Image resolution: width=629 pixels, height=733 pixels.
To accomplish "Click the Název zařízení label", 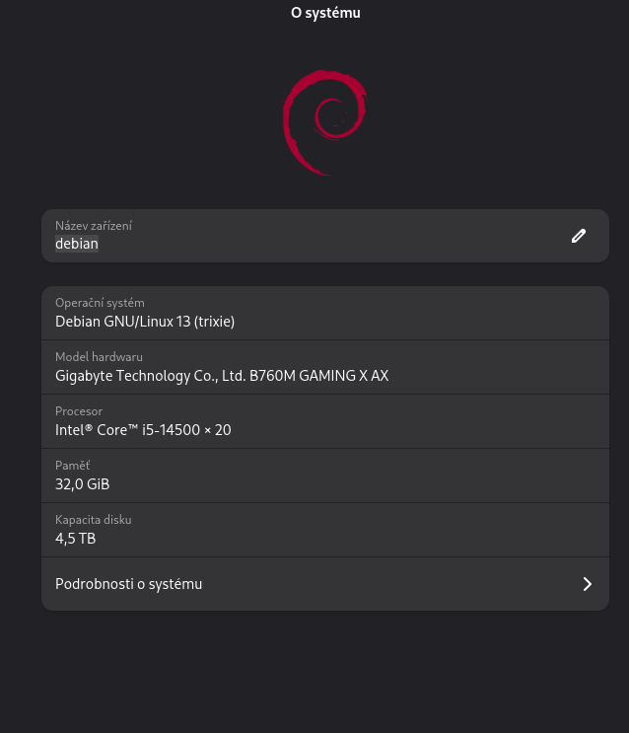I will point(94,226).
